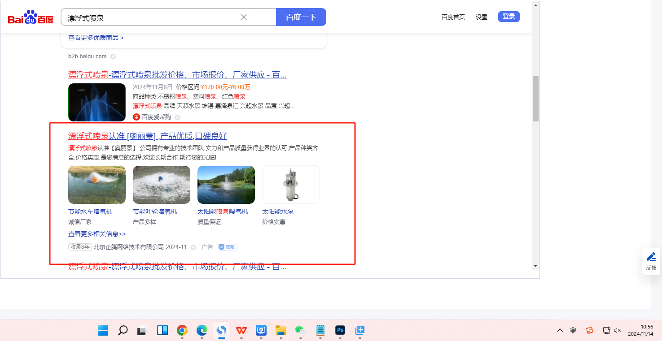Show hidden system tray icons
The width and height of the screenshot is (662, 341).
tap(560, 330)
